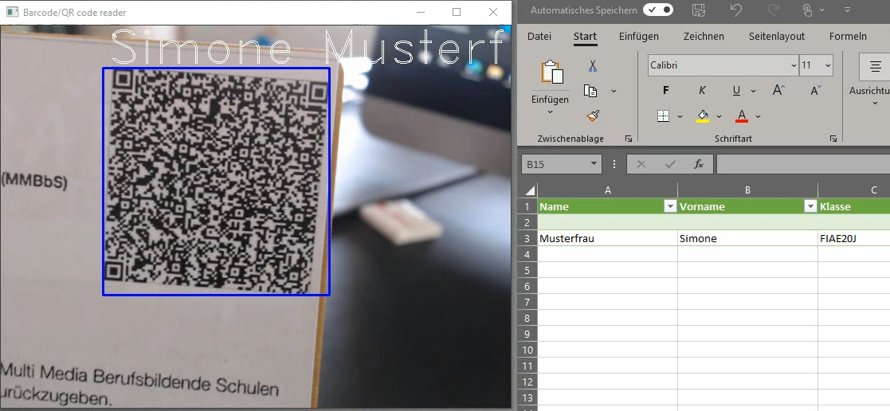
Task: Open the Vorname column filter dropdown
Action: (810, 206)
